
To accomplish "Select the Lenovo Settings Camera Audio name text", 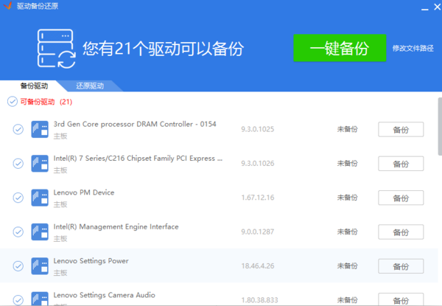I will pyautogui.click(x=104, y=295).
